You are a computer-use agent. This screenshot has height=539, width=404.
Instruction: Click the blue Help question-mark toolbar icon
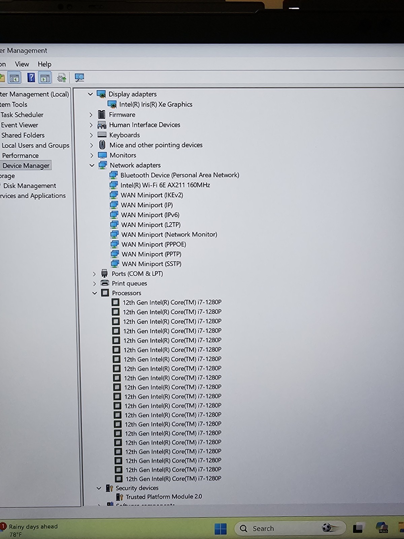31,78
